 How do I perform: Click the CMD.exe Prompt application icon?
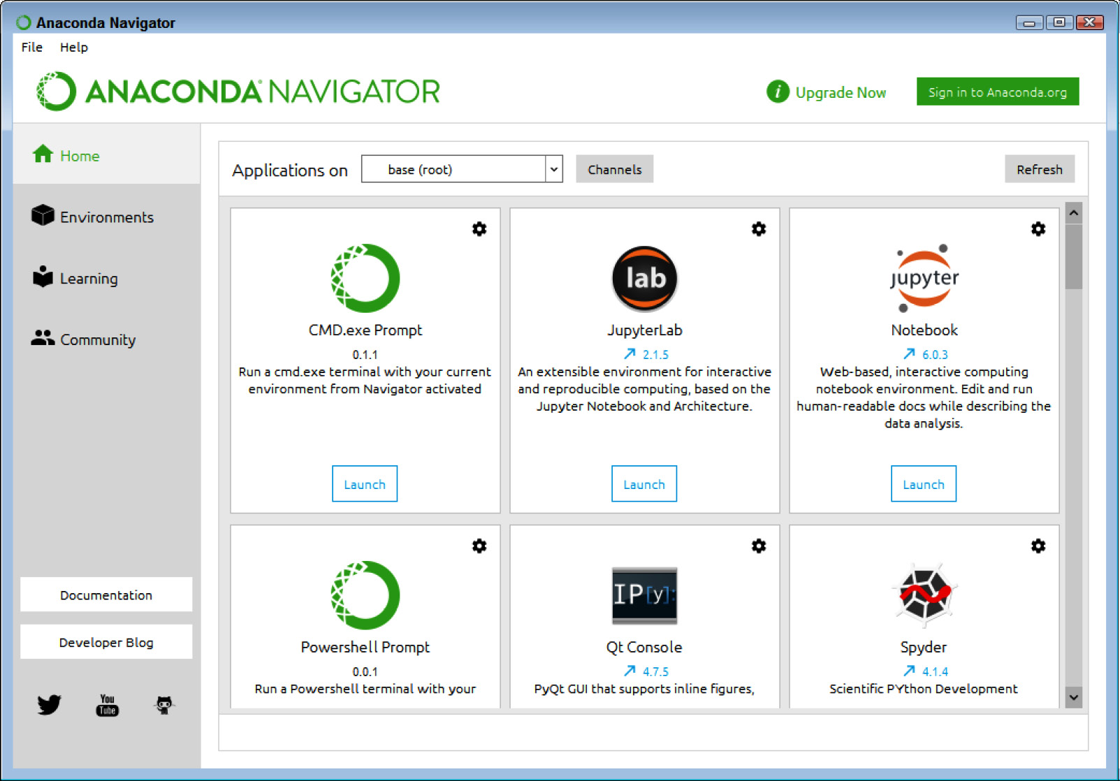pos(365,278)
